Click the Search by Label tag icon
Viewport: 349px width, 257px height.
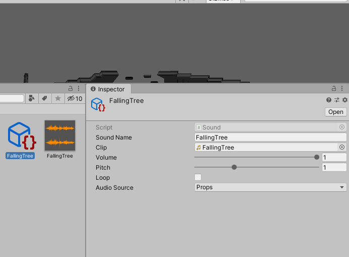tap(45, 98)
